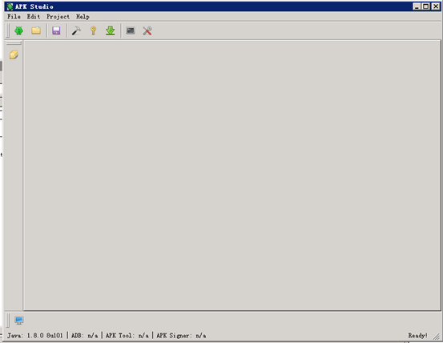This screenshot has width=443, height=343.
Task: Toggle the projects panel cube icon in sidebar
Action: click(x=14, y=54)
